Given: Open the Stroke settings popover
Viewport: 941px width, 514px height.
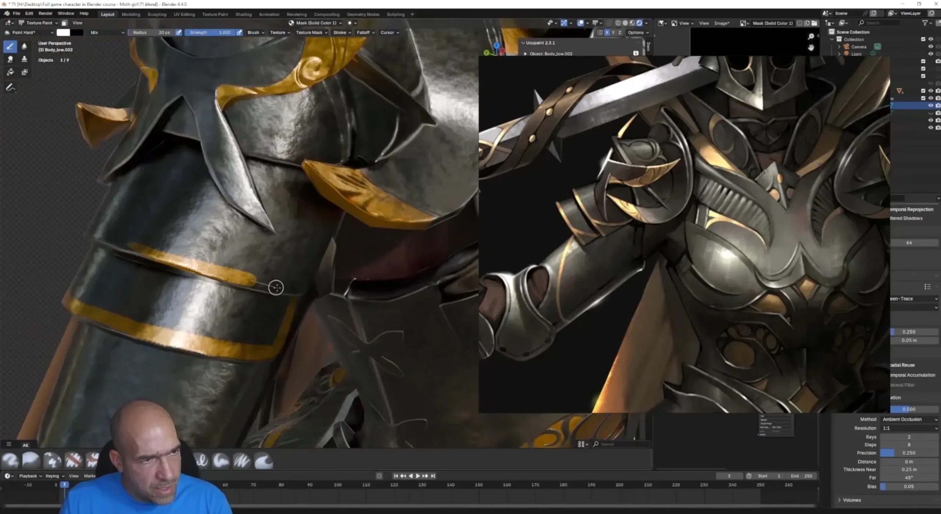Looking at the screenshot, I should [342, 32].
